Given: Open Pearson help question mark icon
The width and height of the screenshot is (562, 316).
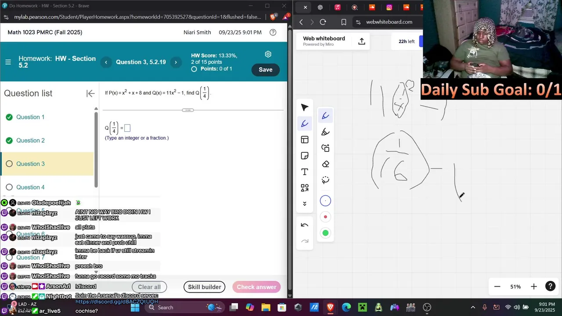Looking at the screenshot, I should 273,32.
